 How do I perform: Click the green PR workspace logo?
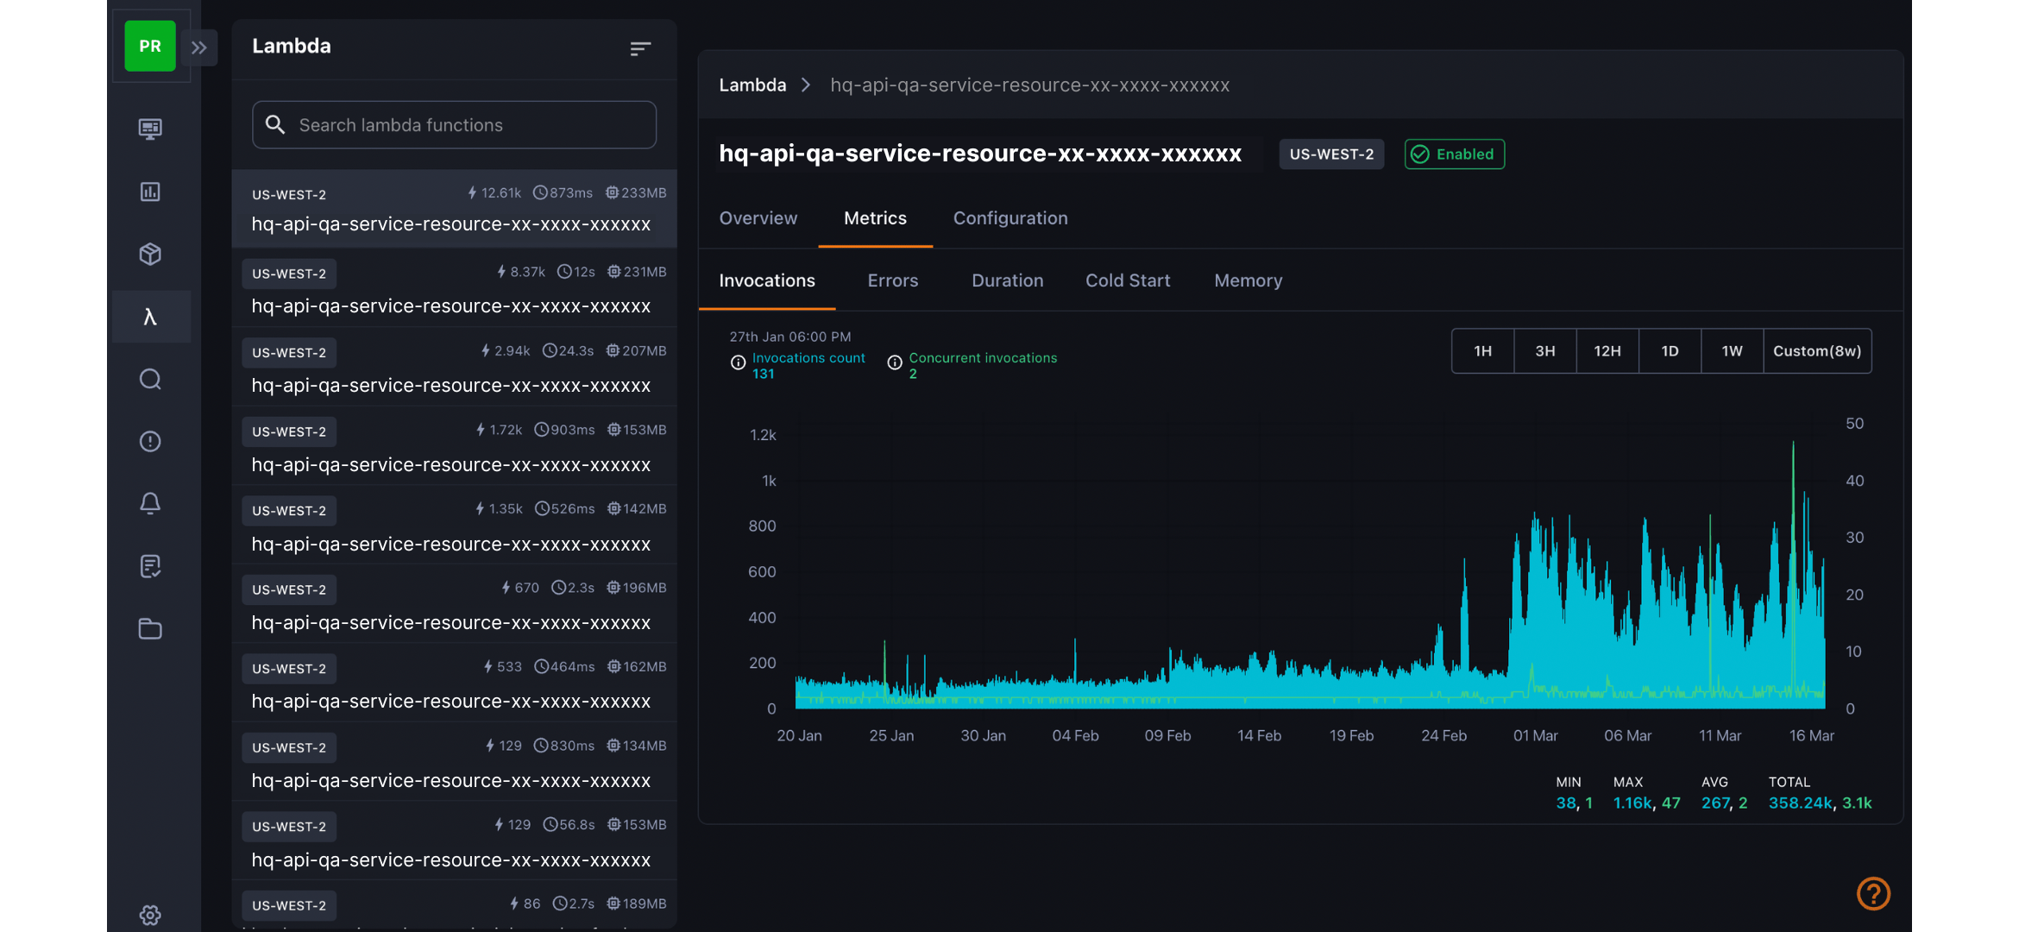(x=150, y=46)
